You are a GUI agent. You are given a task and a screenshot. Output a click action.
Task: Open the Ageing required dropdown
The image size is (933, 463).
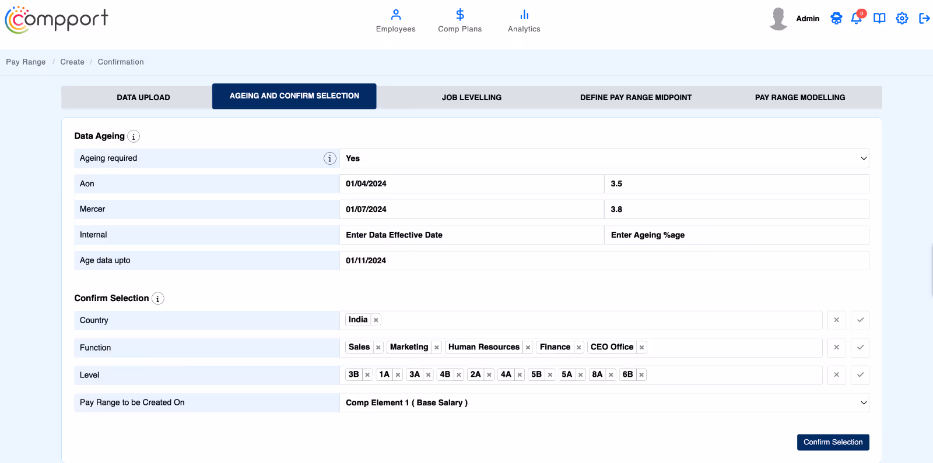pos(604,158)
